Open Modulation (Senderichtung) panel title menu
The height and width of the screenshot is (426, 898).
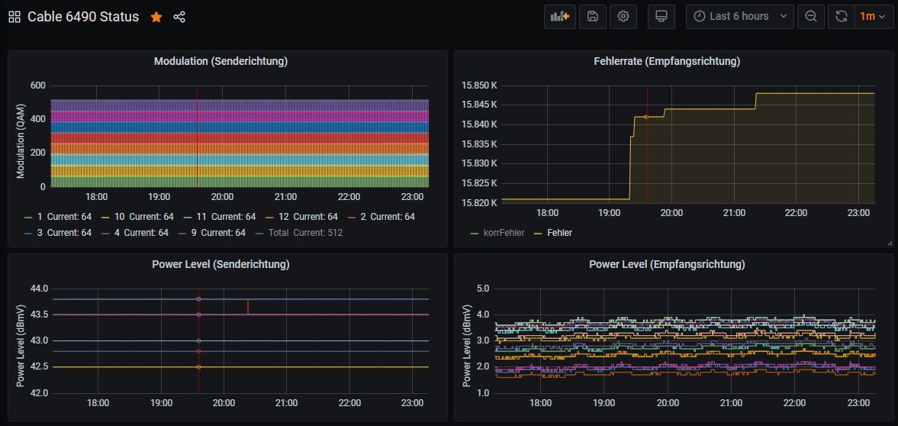(x=220, y=61)
